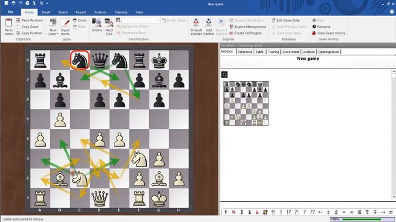
Task: Select the LiveBook tab
Action: point(308,52)
